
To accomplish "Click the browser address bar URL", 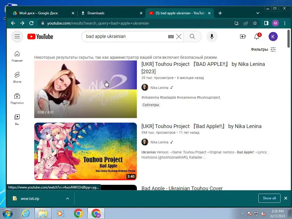I will click(98, 23).
